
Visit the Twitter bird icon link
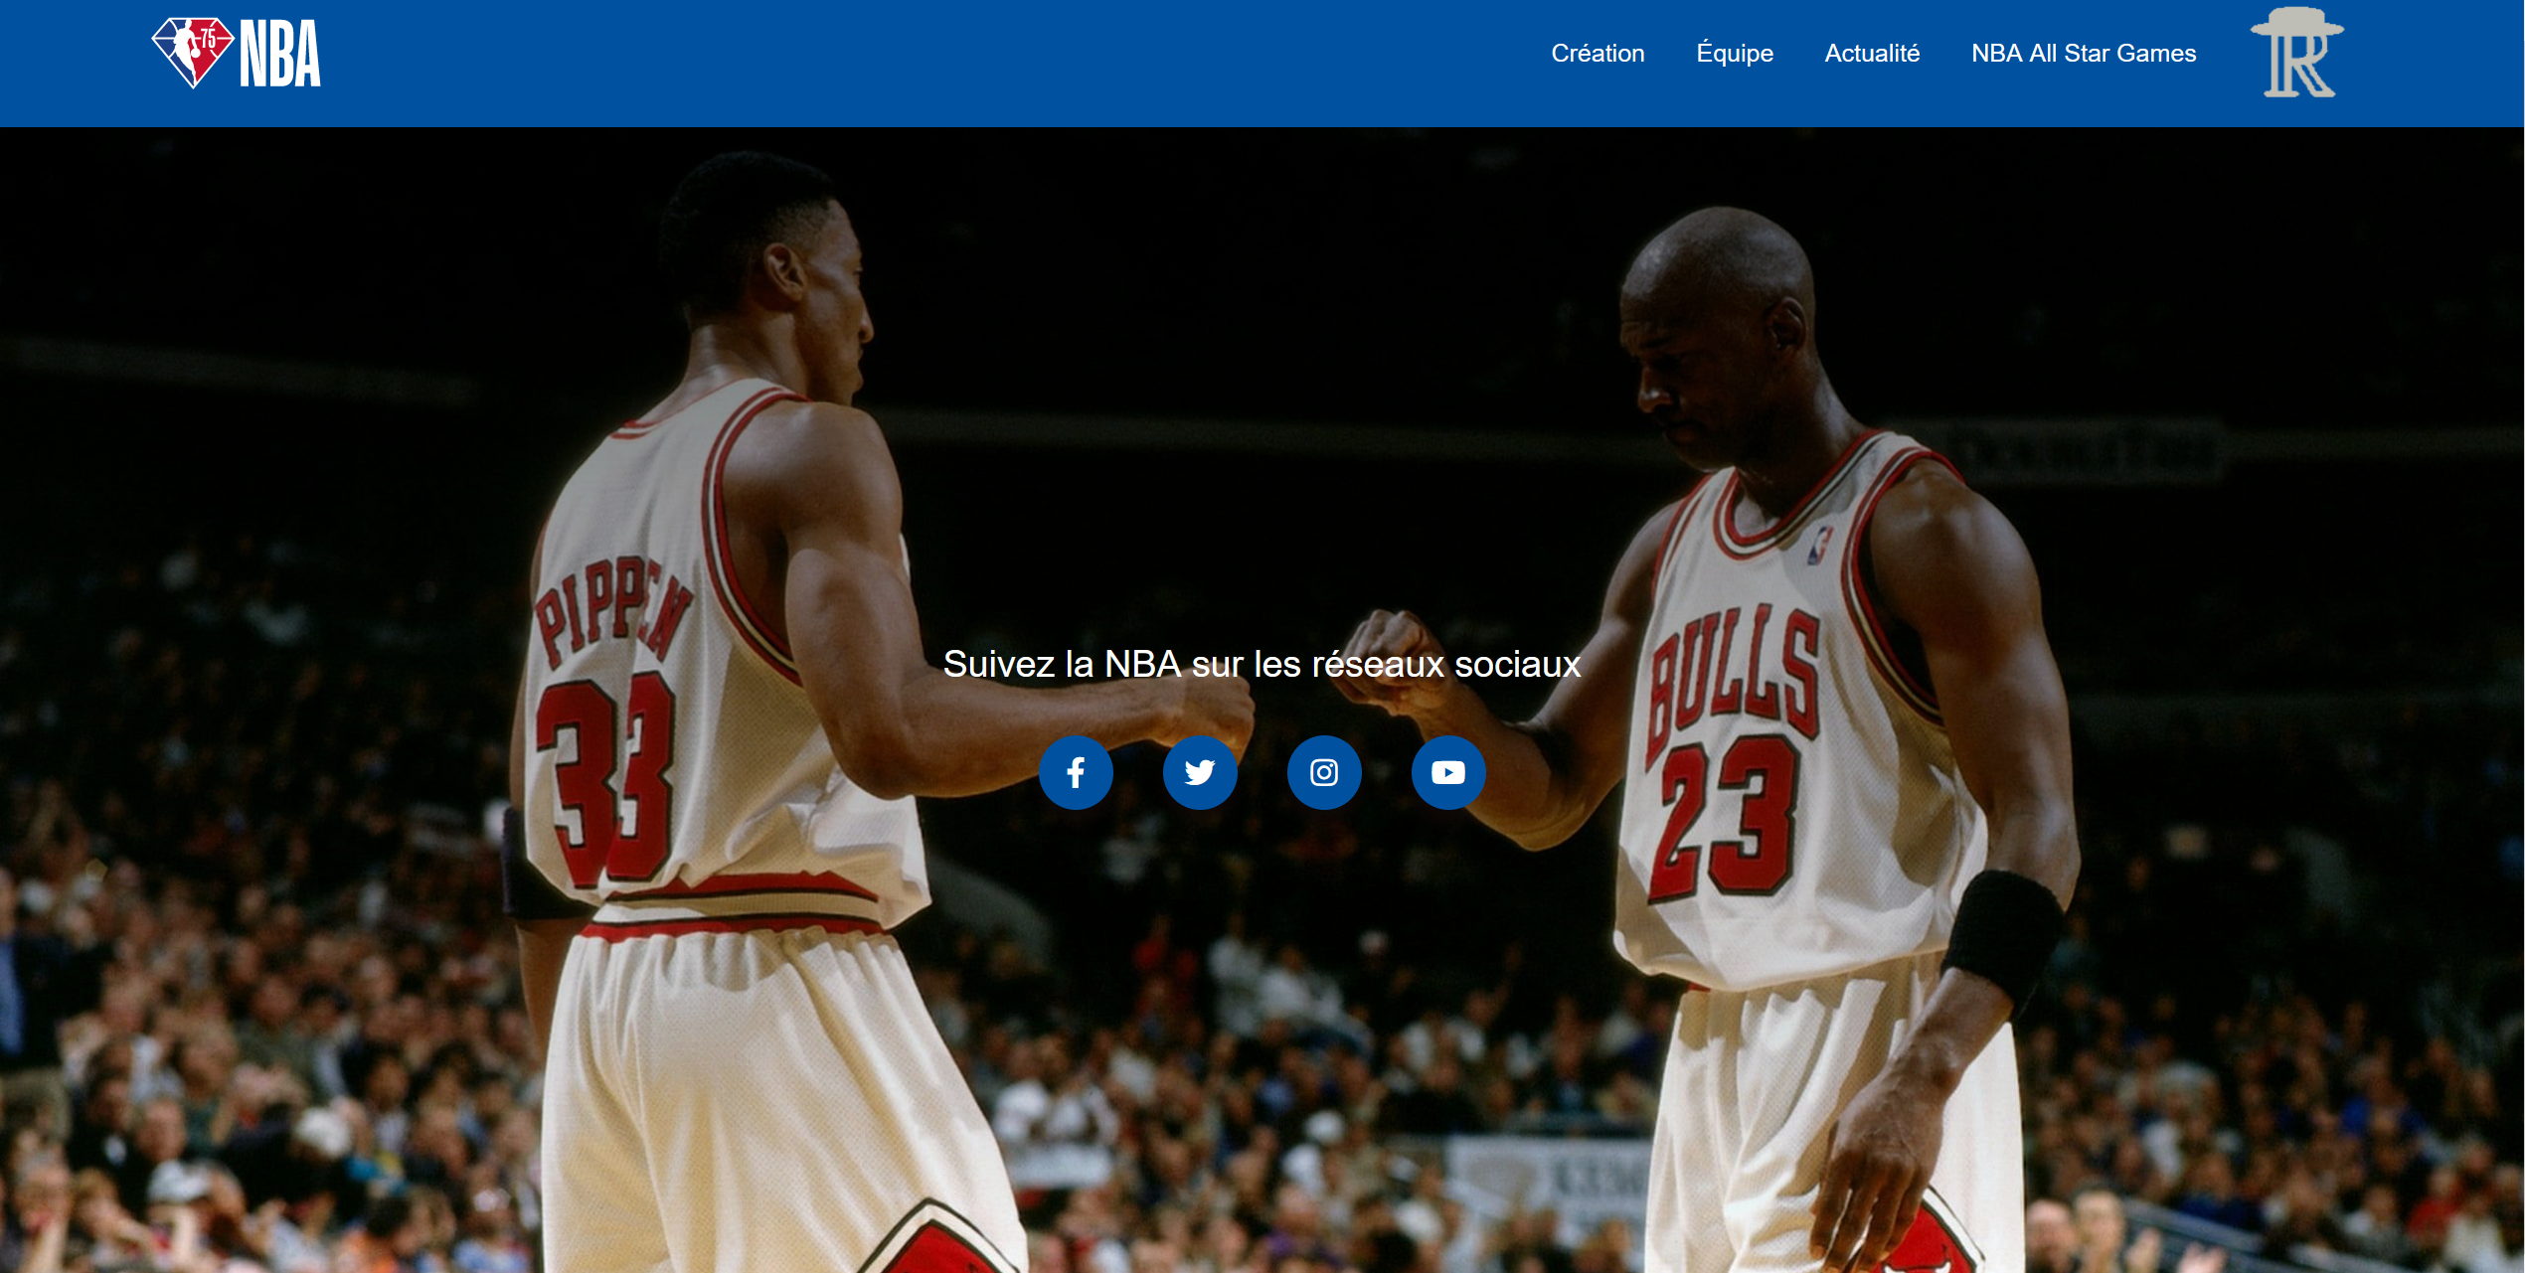[x=1200, y=772]
